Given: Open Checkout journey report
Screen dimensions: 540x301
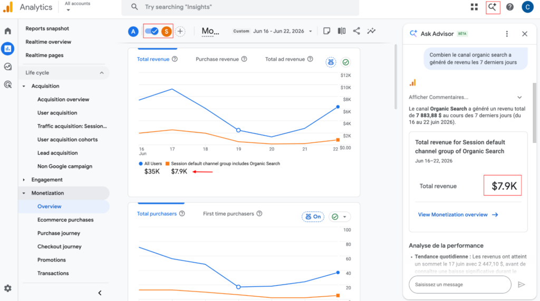Looking at the screenshot, I should click(59, 247).
